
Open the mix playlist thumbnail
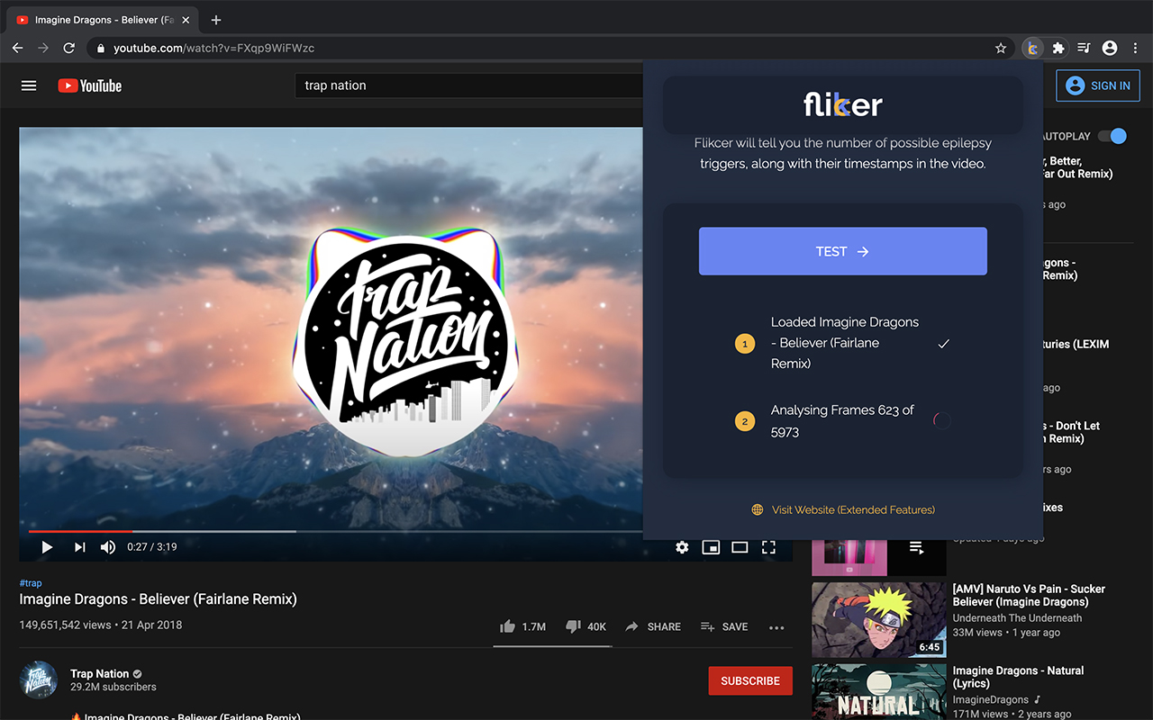pyautogui.click(x=878, y=556)
